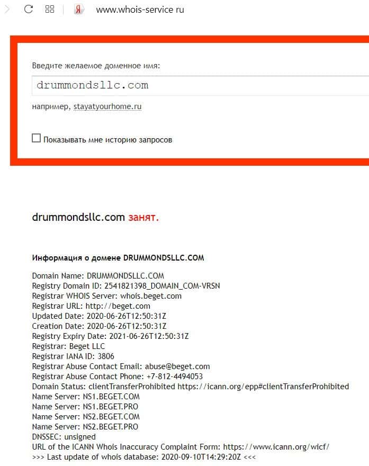The width and height of the screenshot is (369, 466).
Task: Reload the page with the refresh icon
Action: 29,9
